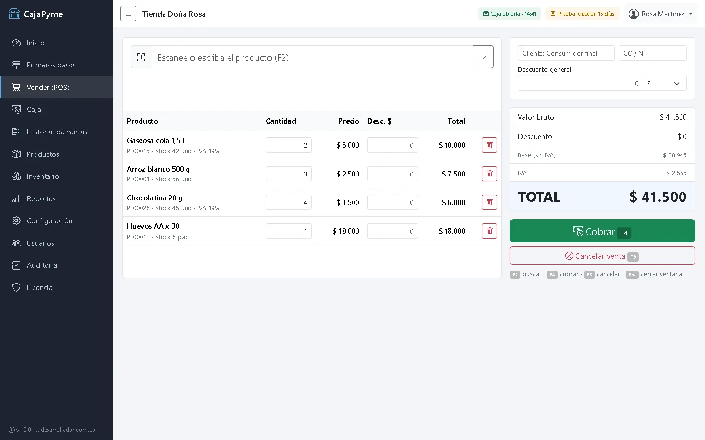The width and height of the screenshot is (705, 440).
Task: Click the CC / NIT field
Action: [653, 53]
